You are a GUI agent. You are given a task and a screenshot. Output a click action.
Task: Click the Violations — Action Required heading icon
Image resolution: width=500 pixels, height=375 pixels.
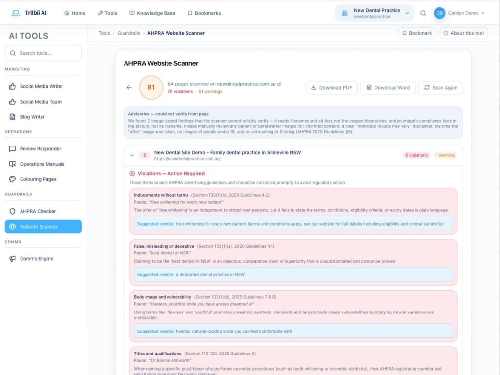[132, 173]
